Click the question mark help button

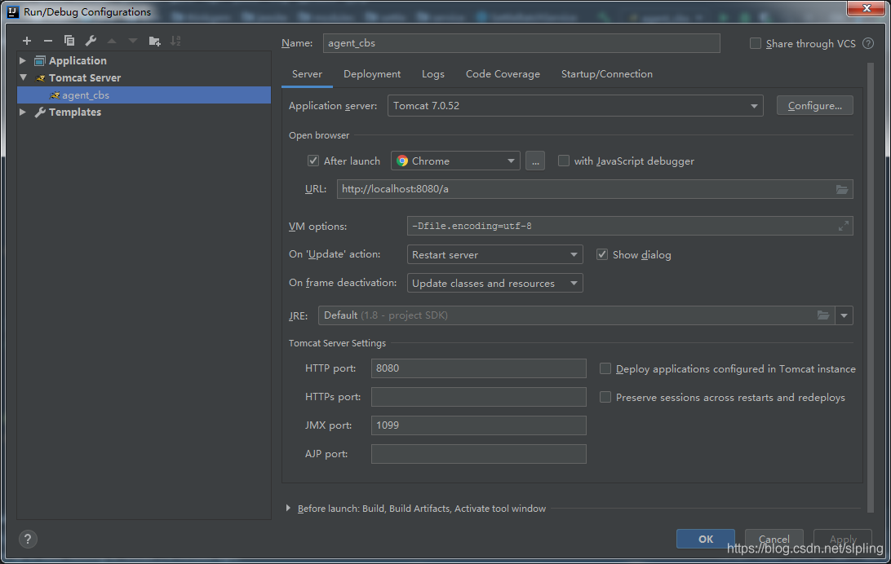tap(27, 539)
